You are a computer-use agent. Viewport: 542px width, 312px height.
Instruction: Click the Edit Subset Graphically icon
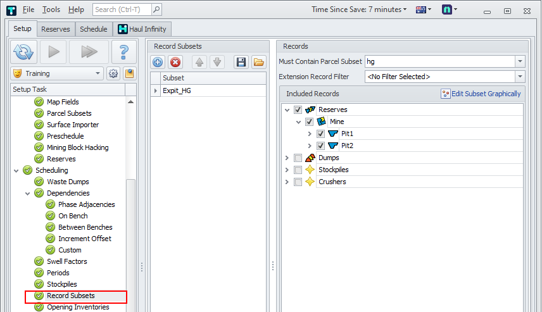[x=446, y=94]
